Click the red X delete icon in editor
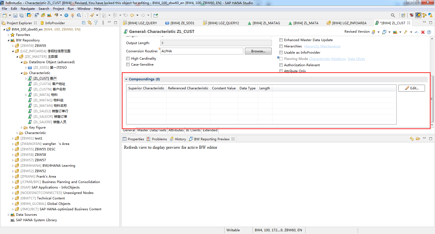This screenshot has height=234, width=435. [x=423, y=32]
